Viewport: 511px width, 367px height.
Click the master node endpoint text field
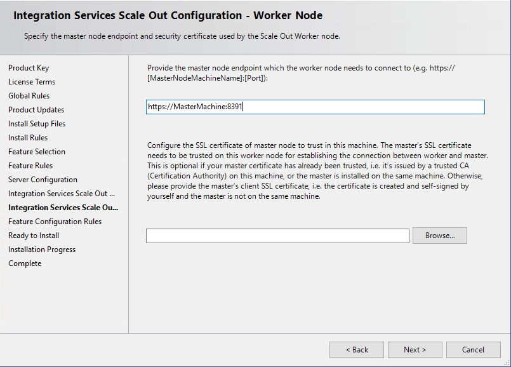click(315, 107)
